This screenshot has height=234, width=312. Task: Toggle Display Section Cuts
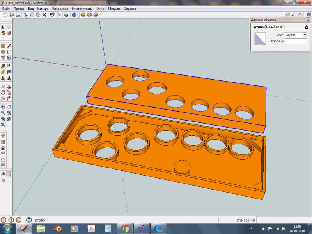coord(3,180)
